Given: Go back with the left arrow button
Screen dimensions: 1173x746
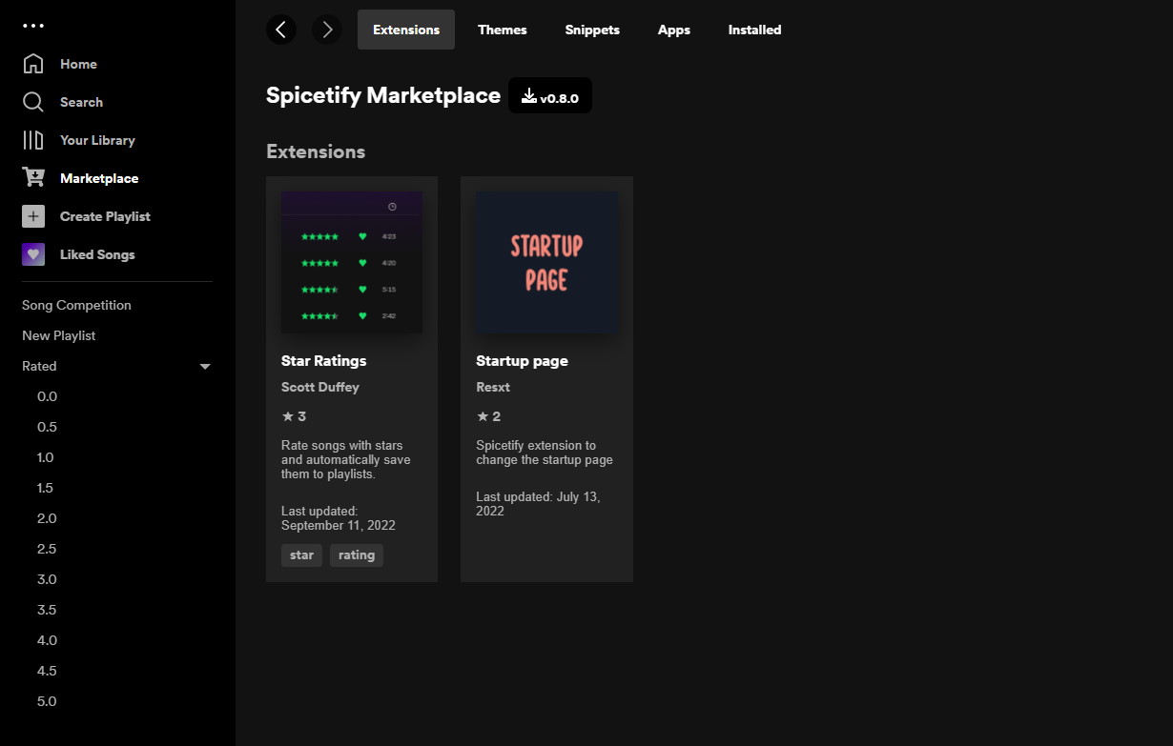Looking at the screenshot, I should click(281, 30).
